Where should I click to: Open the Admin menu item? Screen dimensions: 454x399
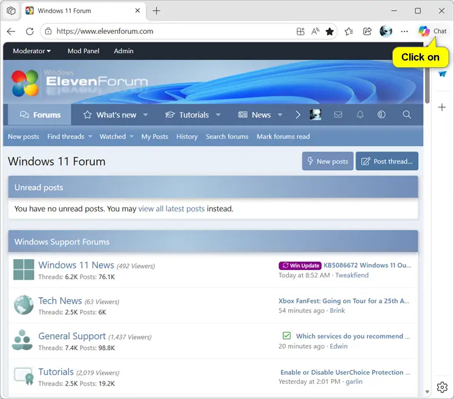123,51
